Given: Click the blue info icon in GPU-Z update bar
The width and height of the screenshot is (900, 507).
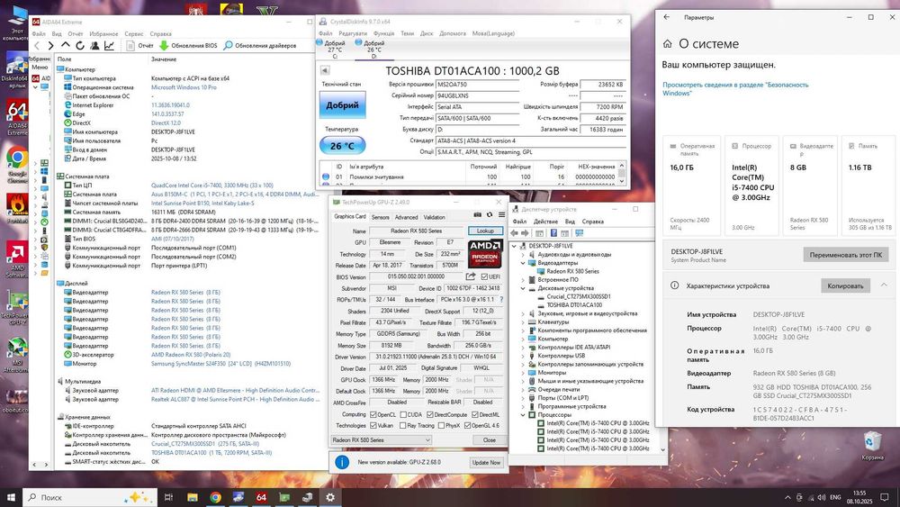Looking at the screenshot, I should coord(342,462).
